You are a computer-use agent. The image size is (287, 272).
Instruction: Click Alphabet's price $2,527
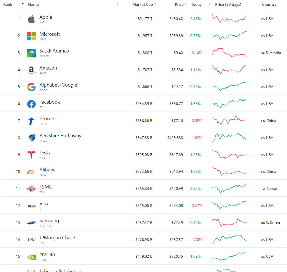click(177, 87)
